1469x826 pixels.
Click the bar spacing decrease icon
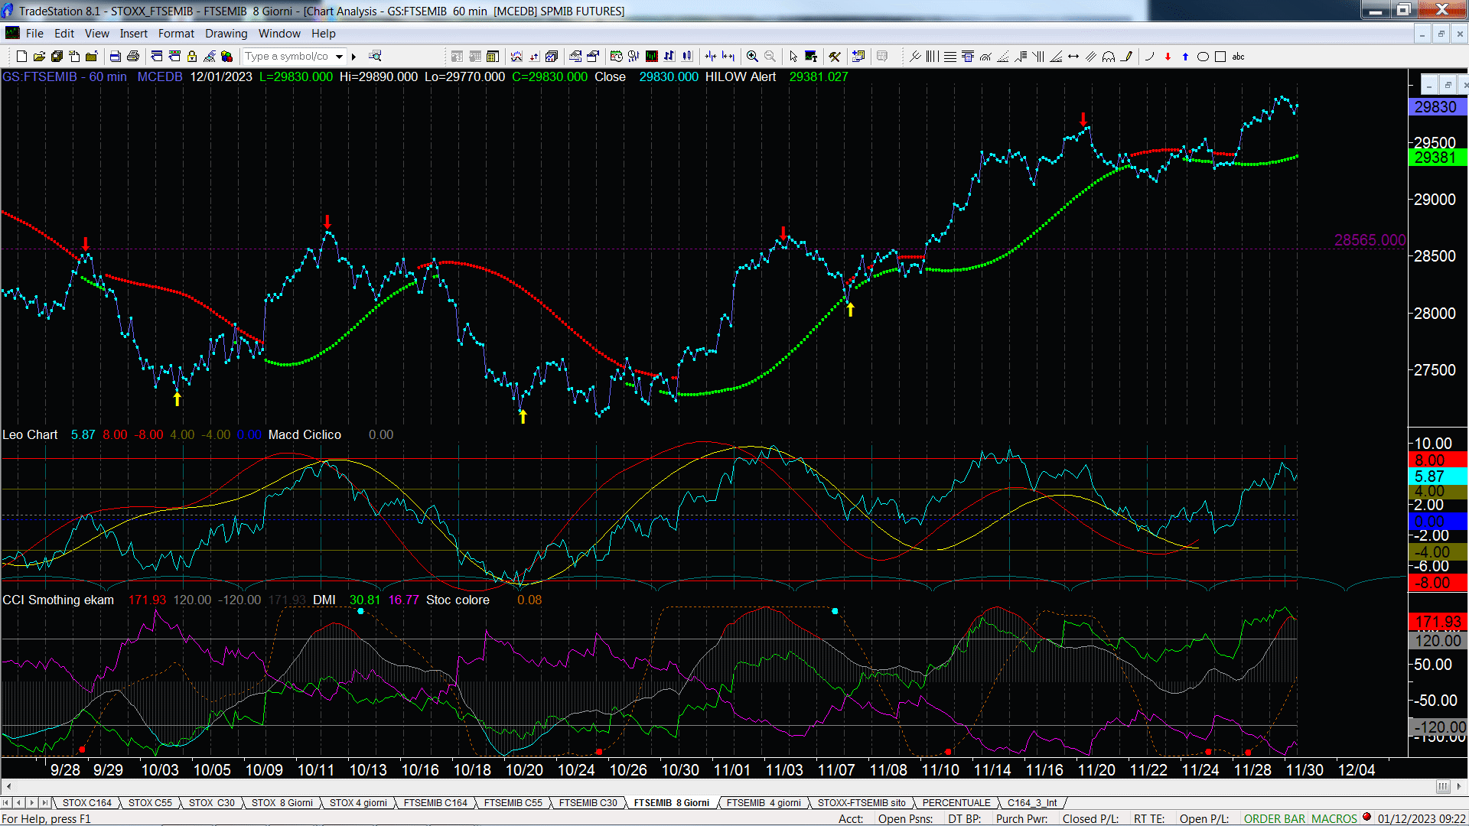[x=711, y=57]
